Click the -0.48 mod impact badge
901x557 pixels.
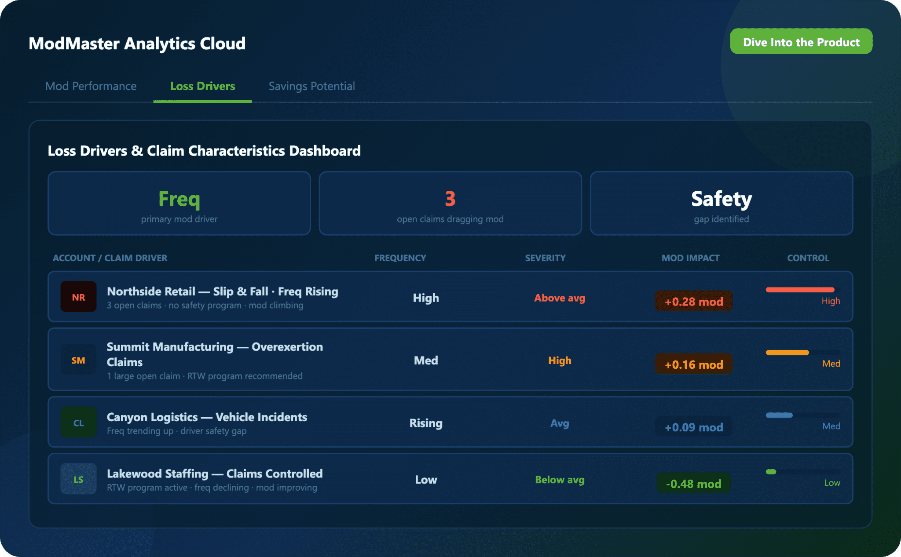pos(693,483)
